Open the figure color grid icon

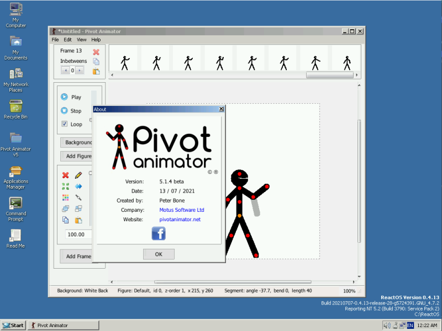click(65, 197)
